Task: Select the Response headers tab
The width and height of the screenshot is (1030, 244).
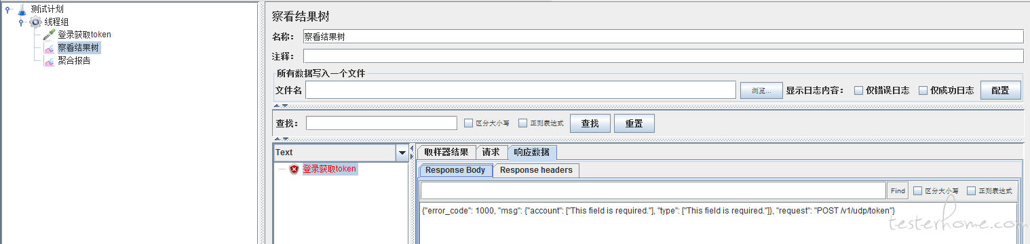Action: click(536, 170)
